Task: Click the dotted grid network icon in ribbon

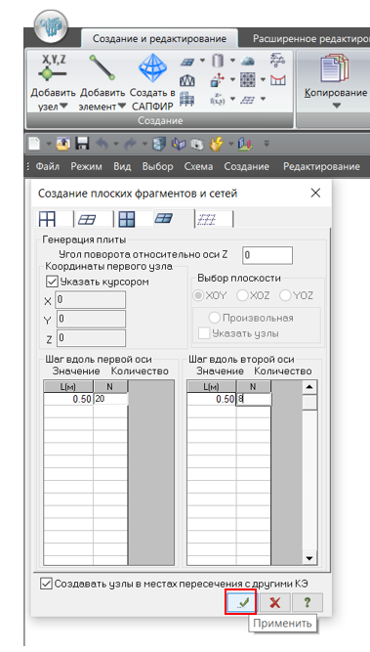Action: point(248,99)
